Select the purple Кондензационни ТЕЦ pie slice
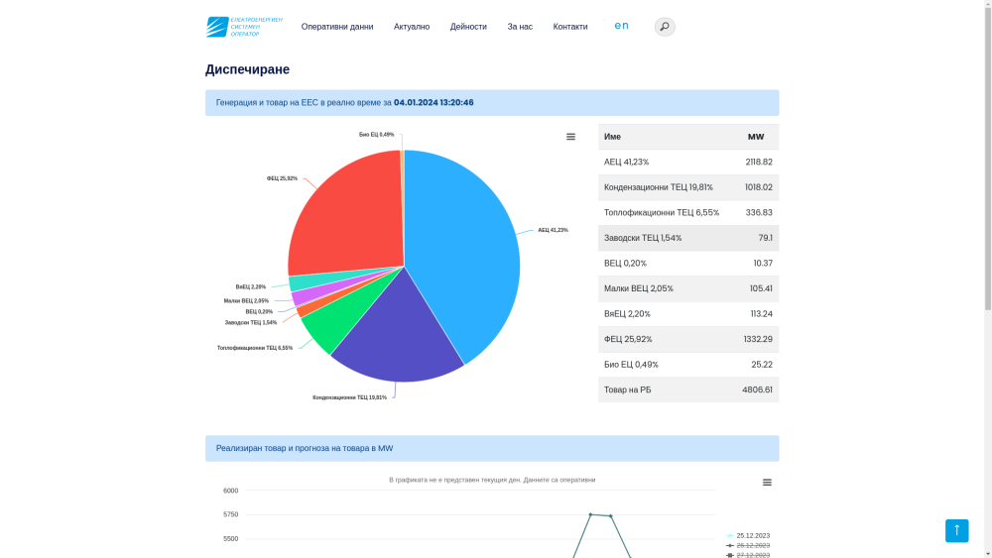The height and width of the screenshot is (558, 992). click(397, 337)
